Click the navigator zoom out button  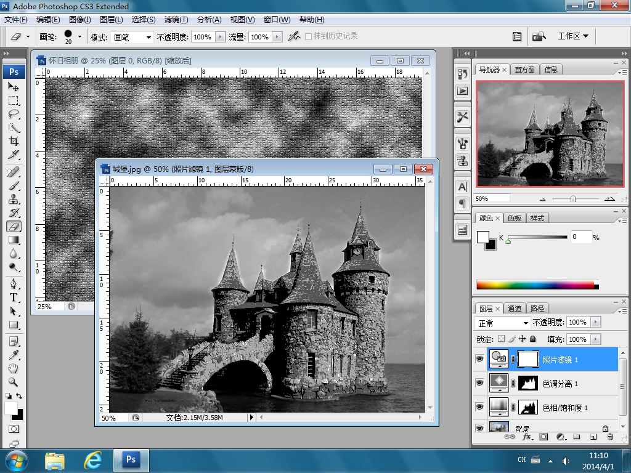(x=542, y=199)
